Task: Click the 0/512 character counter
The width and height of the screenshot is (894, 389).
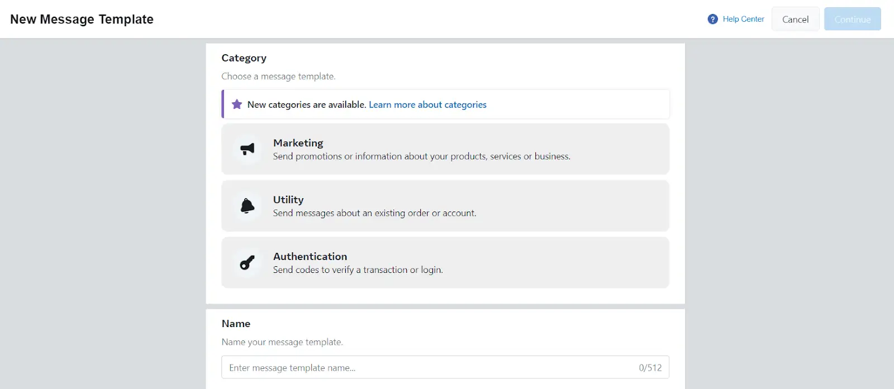Action: point(650,368)
